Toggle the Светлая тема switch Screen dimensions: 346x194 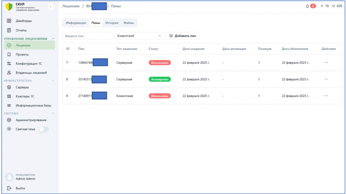coord(44,129)
